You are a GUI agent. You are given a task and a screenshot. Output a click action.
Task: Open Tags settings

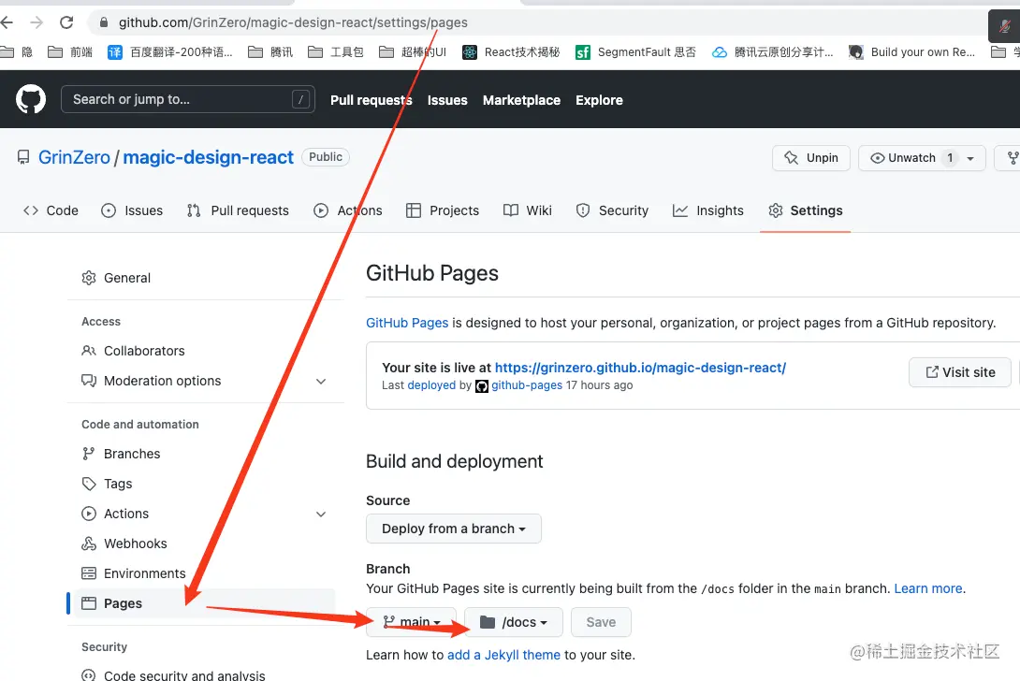pos(107,484)
